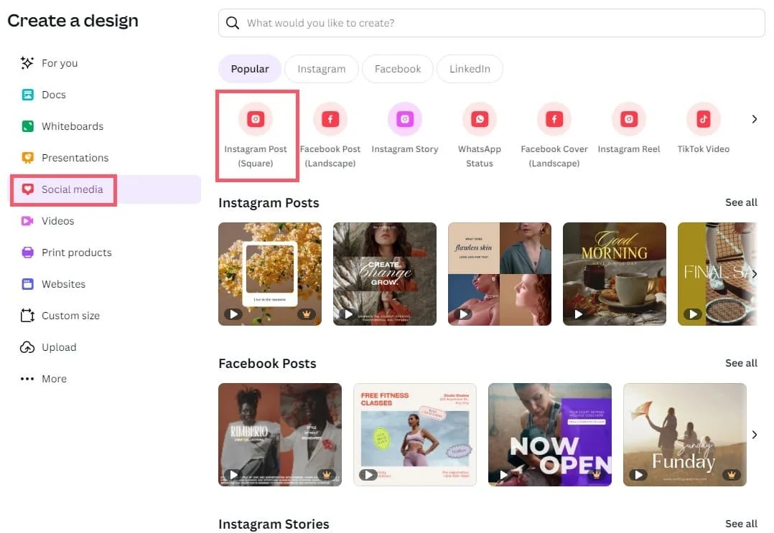Select the Popular tab
The image size is (774, 533).
pos(249,69)
